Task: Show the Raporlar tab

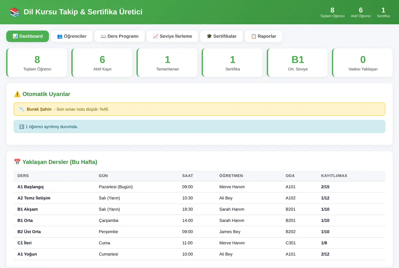Action: click(x=263, y=36)
